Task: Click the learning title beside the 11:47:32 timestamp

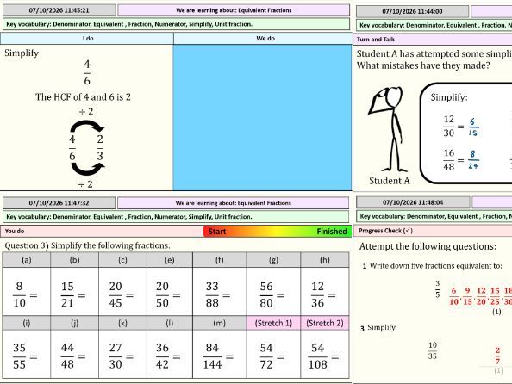Action: 233,203
